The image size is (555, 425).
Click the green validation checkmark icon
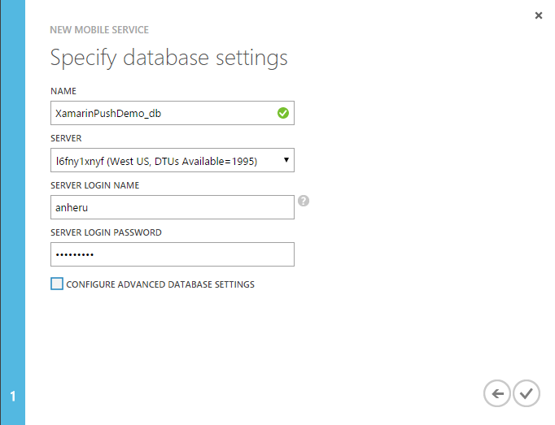tap(283, 113)
